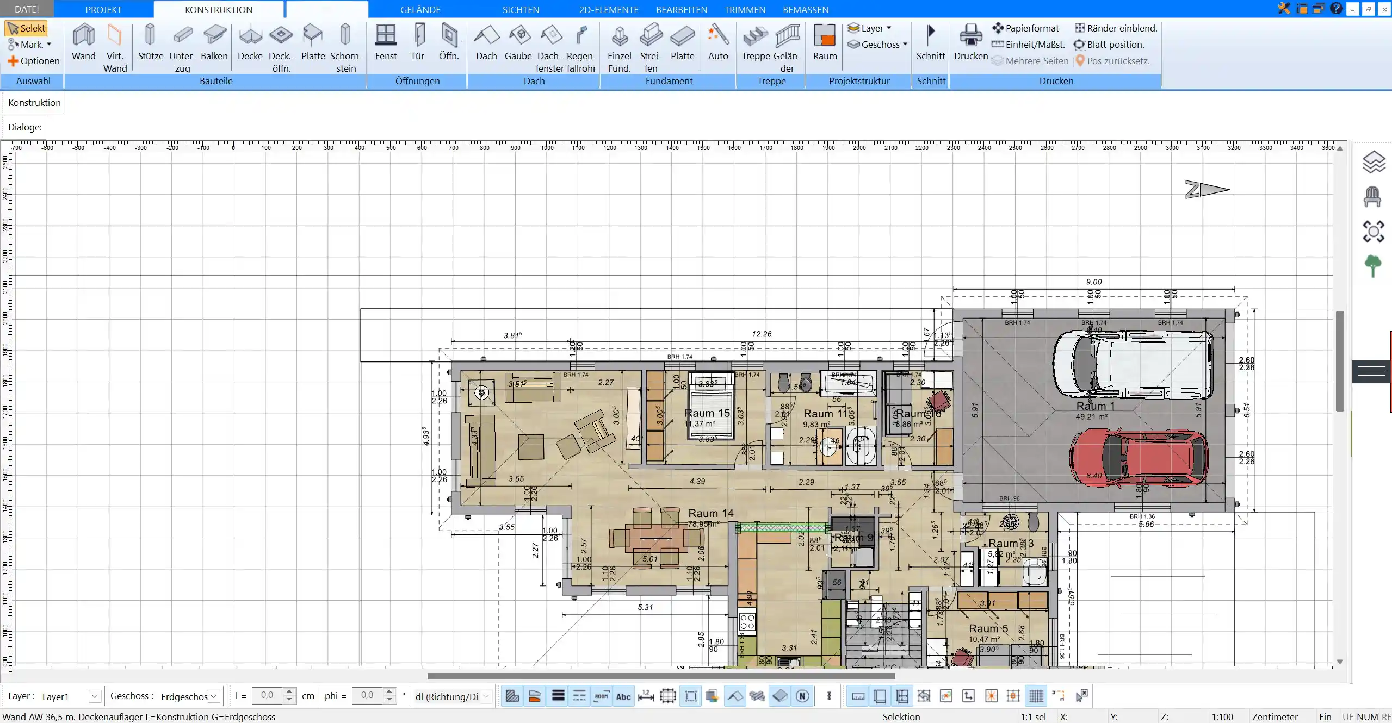Select the Decke ceiling tool
The image size is (1392, 723).
click(x=250, y=42)
